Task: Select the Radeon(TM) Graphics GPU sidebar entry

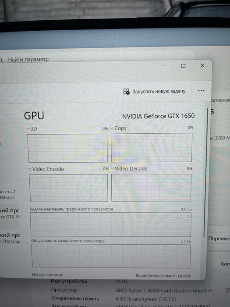Action: 10,238
